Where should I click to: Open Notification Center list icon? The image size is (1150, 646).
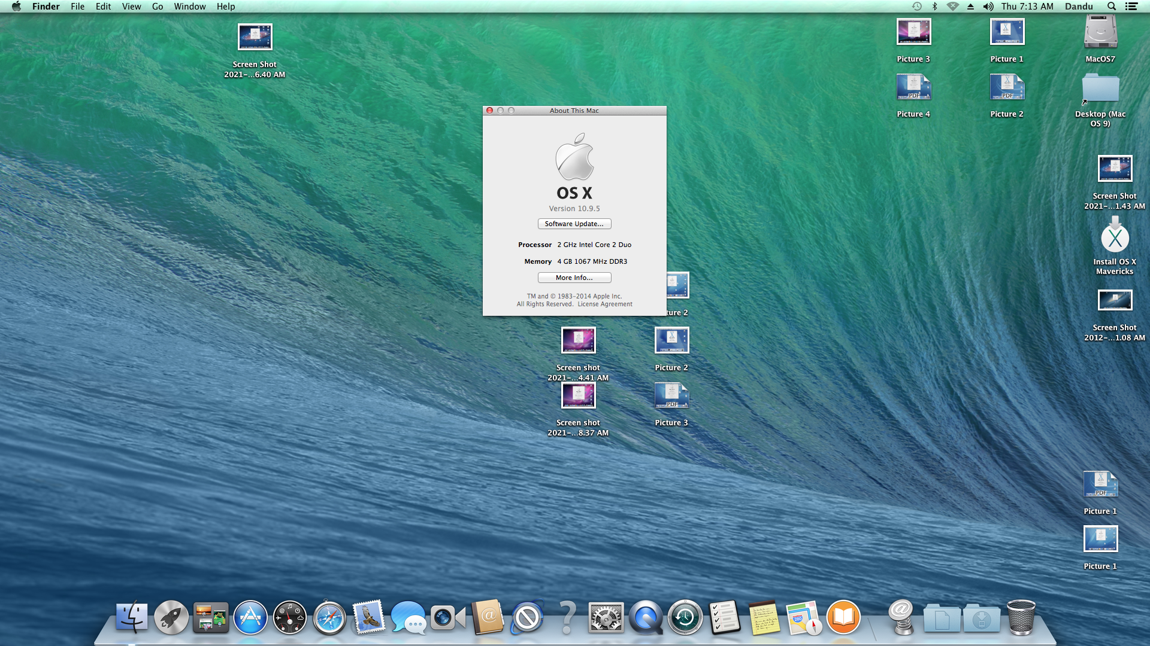[x=1131, y=7]
